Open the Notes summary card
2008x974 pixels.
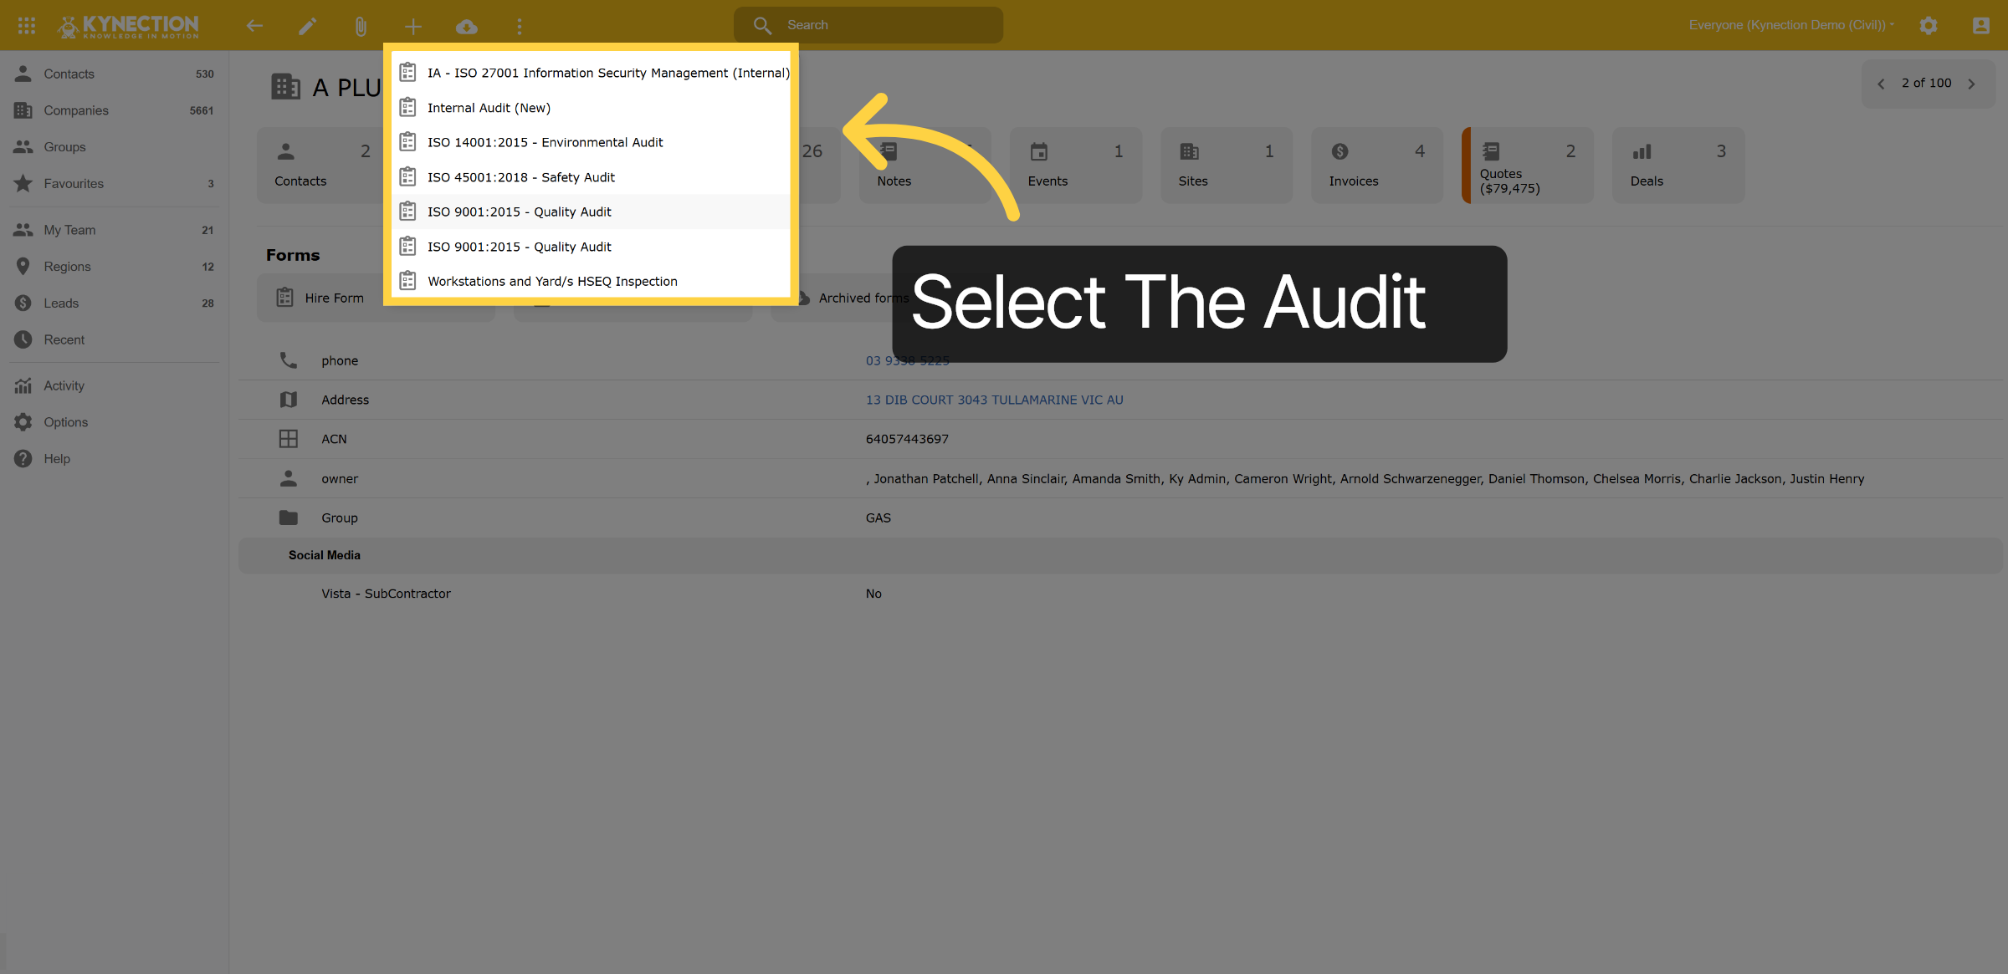(925, 165)
